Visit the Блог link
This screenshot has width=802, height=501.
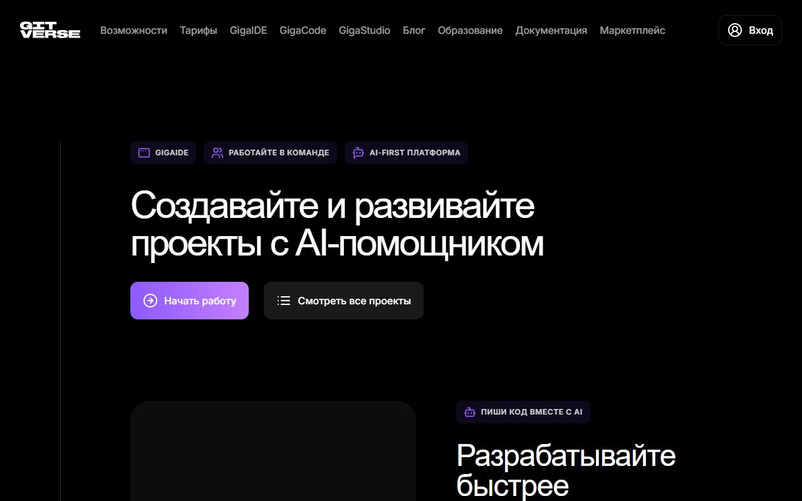point(414,30)
